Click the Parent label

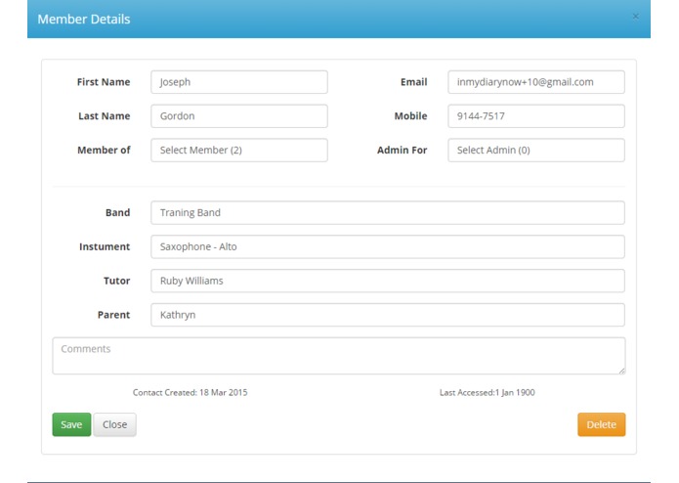[113, 315]
